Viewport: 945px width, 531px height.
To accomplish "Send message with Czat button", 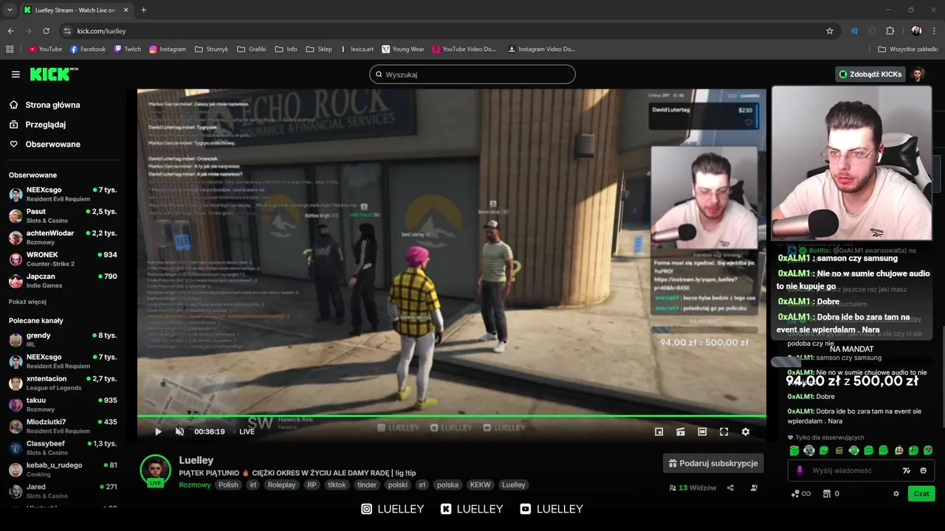I will [921, 493].
